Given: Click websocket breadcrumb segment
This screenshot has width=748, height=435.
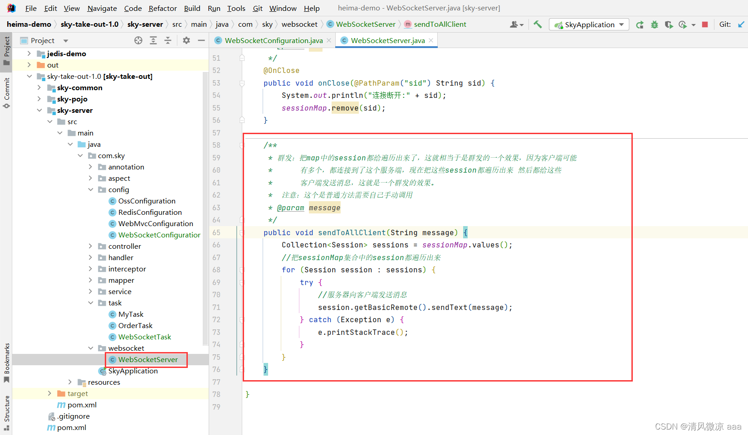Looking at the screenshot, I should [299, 24].
